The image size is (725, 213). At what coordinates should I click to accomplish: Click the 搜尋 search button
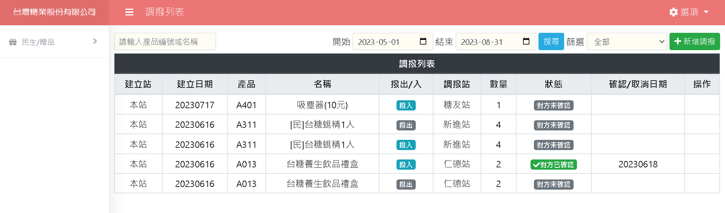coord(551,41)
